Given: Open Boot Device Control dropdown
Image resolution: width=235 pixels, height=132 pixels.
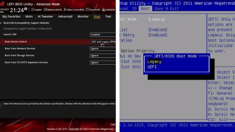Looking at the screenshot, I should click(x=103, y=42).
